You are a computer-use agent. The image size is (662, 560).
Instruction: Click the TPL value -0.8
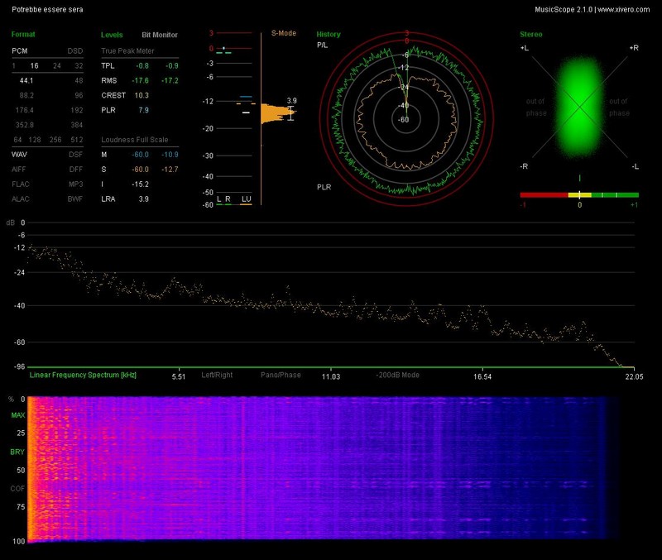[x=142, y=66]
